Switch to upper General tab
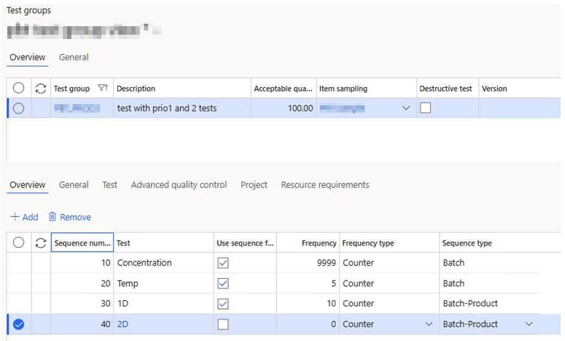This screenshot has width=565, height=341. 74,57
